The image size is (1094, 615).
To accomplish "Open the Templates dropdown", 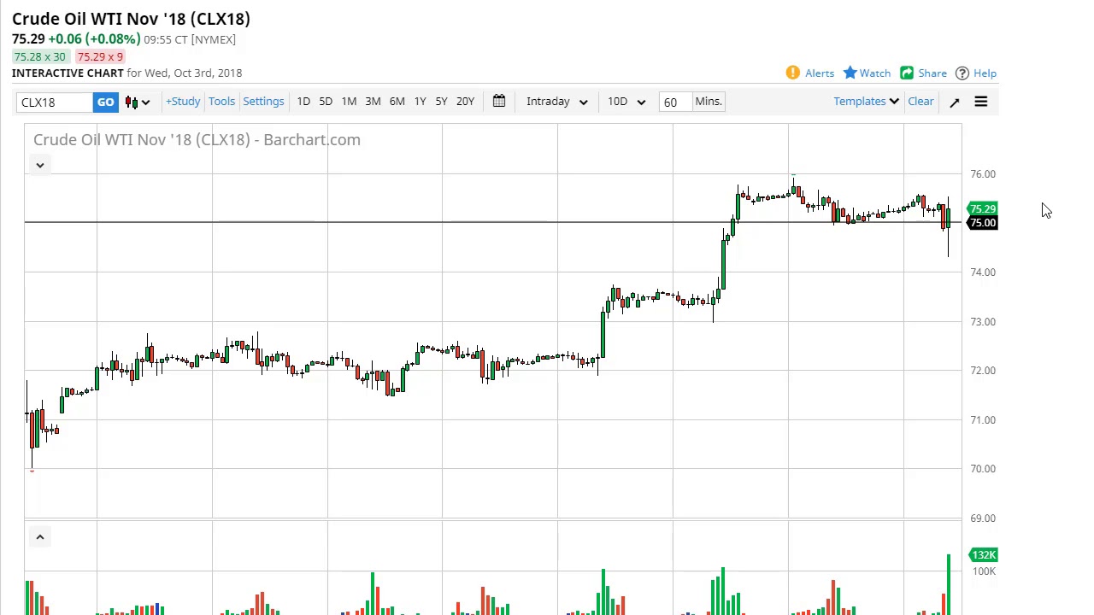I will (x=866, y=102).
